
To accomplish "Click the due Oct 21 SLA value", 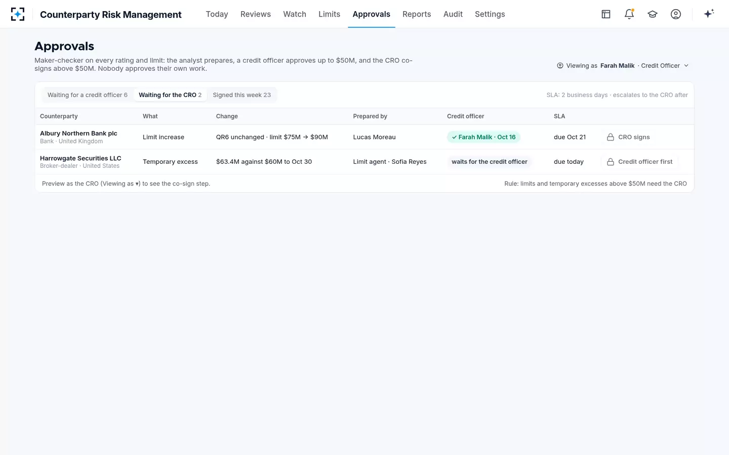I will pyautogui.click(x=570, y=137).
